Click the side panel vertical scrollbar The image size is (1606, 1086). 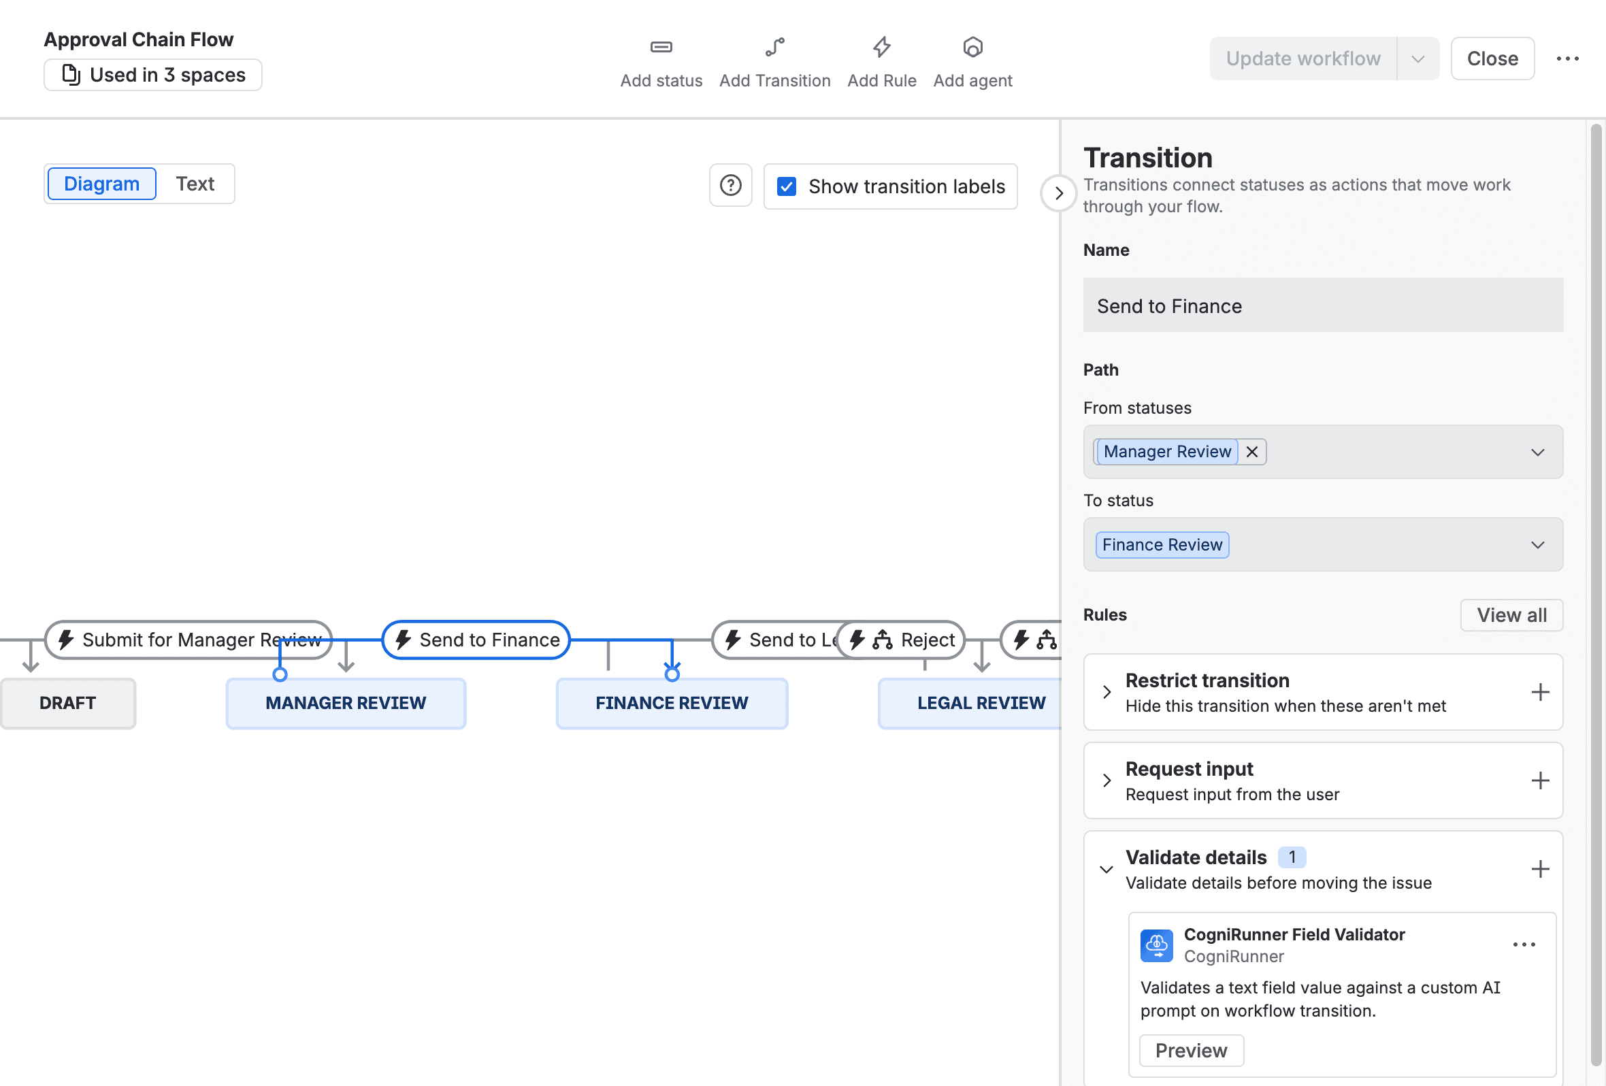point(1596,594)
